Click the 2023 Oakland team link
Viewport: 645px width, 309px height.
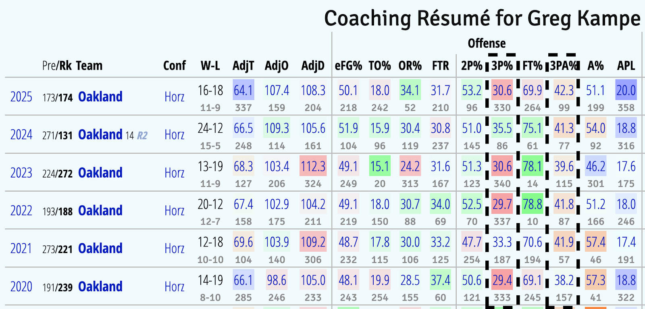[x=100, y=173]
